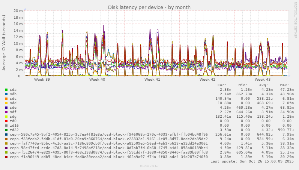Viewport: 299px width, 170px height.
Task: Click the sdf legend label
Action: click(x=13, y=112)
